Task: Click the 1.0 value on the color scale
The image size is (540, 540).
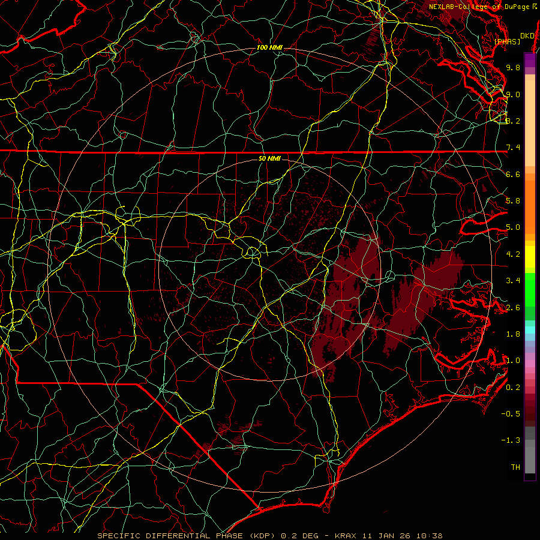Action: [513, 360]
